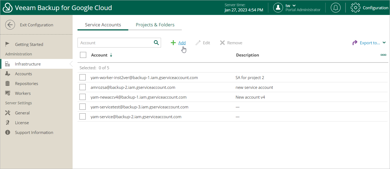Select yam-servicetest@backup-3 account text
The width and height of the screenshot is (390, 169).
[x=139, y=107]
